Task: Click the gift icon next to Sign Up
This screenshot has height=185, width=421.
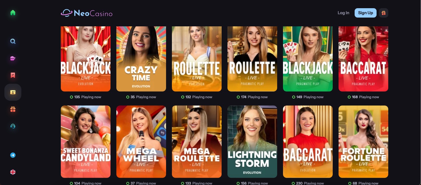Action: coord(384,13)
